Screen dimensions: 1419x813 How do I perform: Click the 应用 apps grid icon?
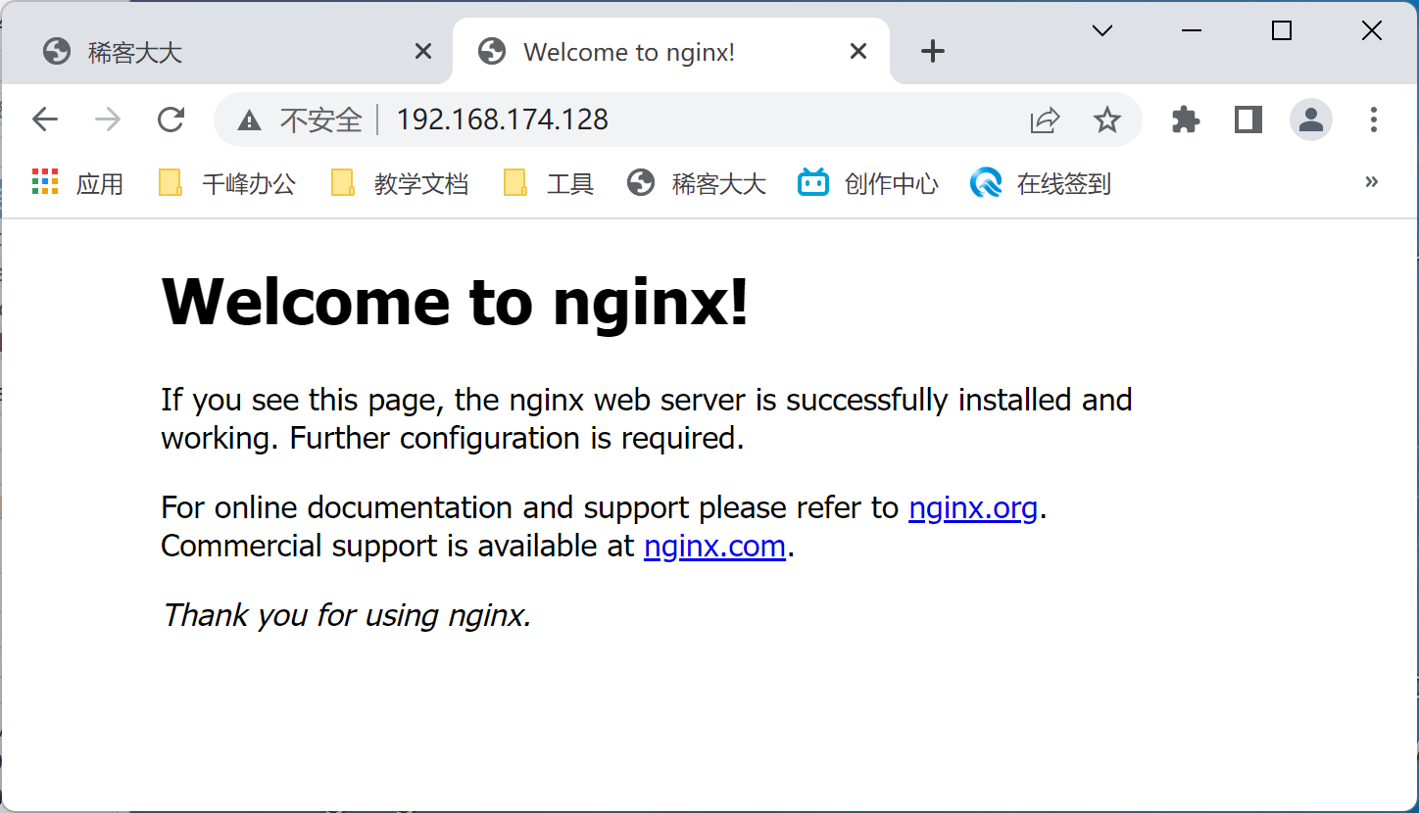(x=44, y=182)
